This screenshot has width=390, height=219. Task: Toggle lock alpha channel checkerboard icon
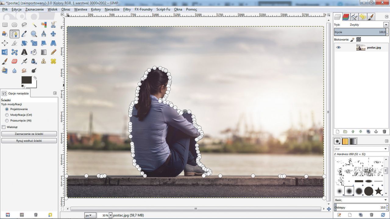coord(359,40)
